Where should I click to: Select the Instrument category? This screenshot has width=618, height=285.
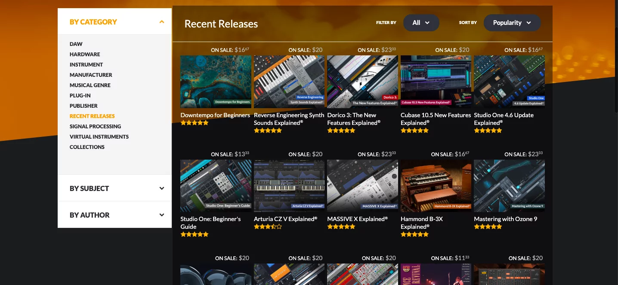coord(86,64)
